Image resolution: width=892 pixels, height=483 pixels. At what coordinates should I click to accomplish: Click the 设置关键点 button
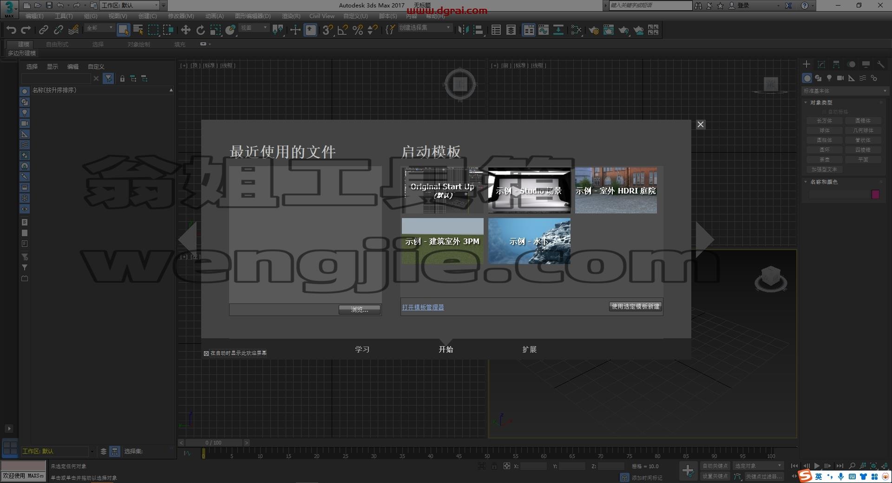(x=715, y=476)
